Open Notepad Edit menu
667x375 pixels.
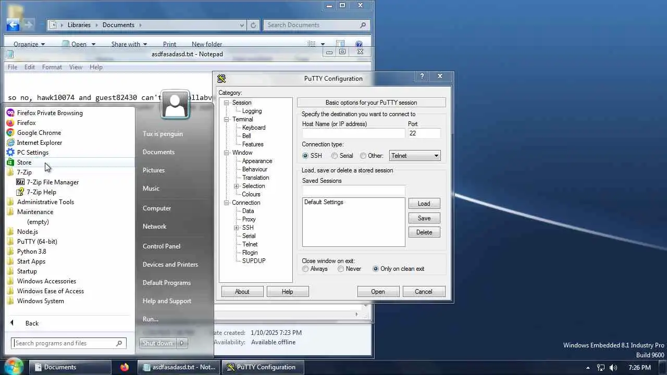pos(30,67)
